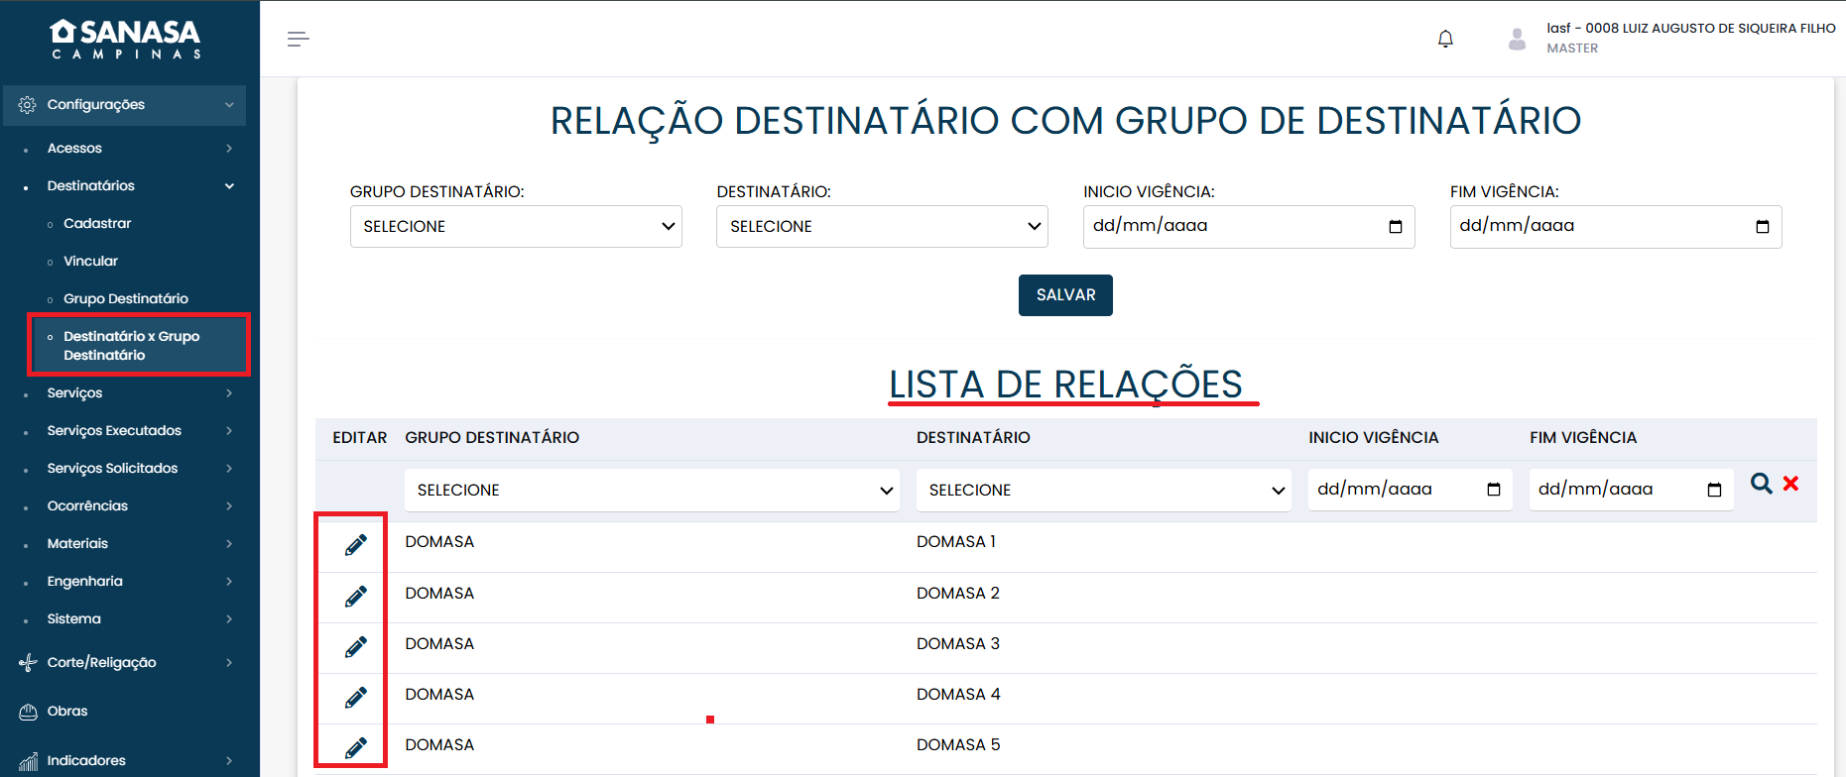This screenshot has width=1846, height=777.
Task: Open Grupo Destinatário filter dropdown in list
Action: point(652,491)
